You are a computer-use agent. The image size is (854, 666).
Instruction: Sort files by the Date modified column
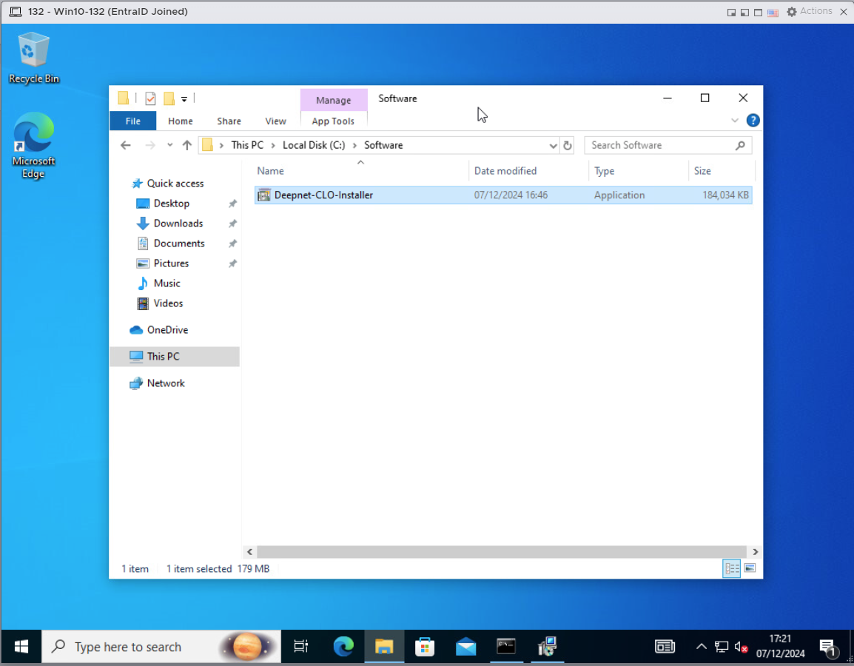[x=505, y=171]
